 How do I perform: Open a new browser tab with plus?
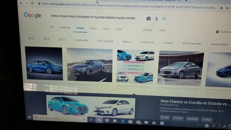[186, 1]
